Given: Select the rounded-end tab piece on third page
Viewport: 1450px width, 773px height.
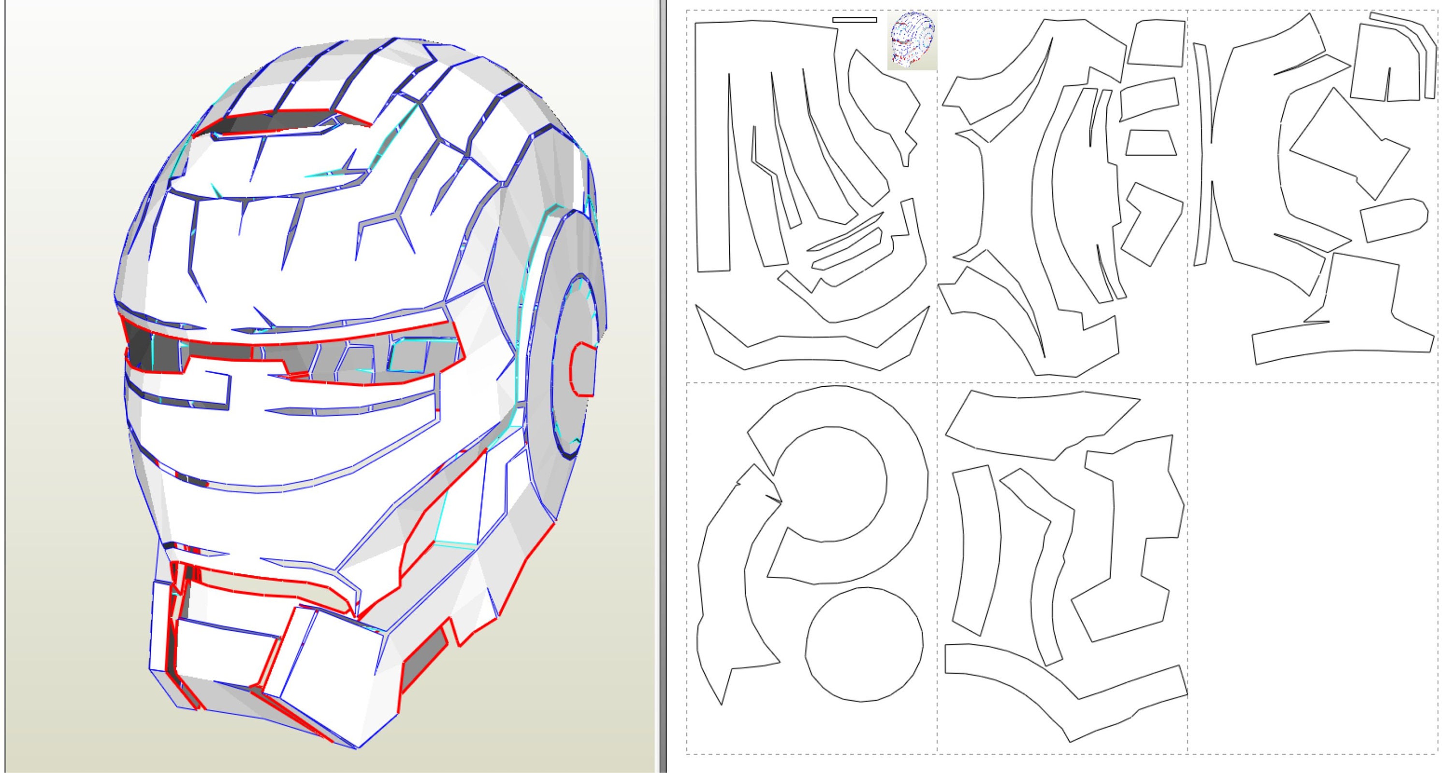Looking at the screenshot, I should pyautogui.click(x=1394, y=219).
